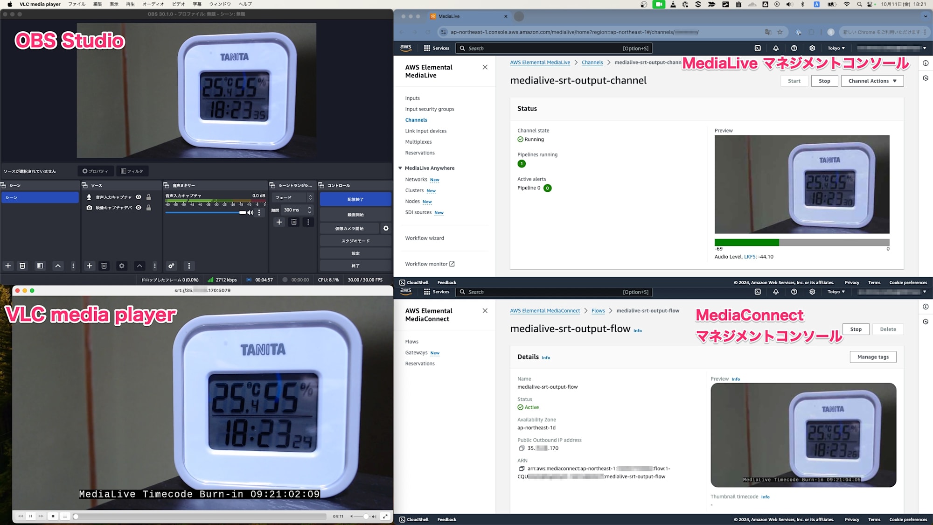Screen dimensions: 933x525
Task: Open scene filters icon in OBS scenes dock
Action: pos(40,266)
